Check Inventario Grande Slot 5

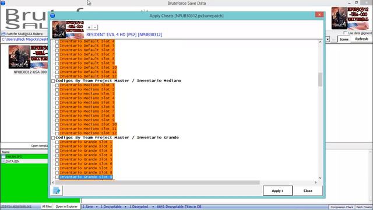point(57,160)
